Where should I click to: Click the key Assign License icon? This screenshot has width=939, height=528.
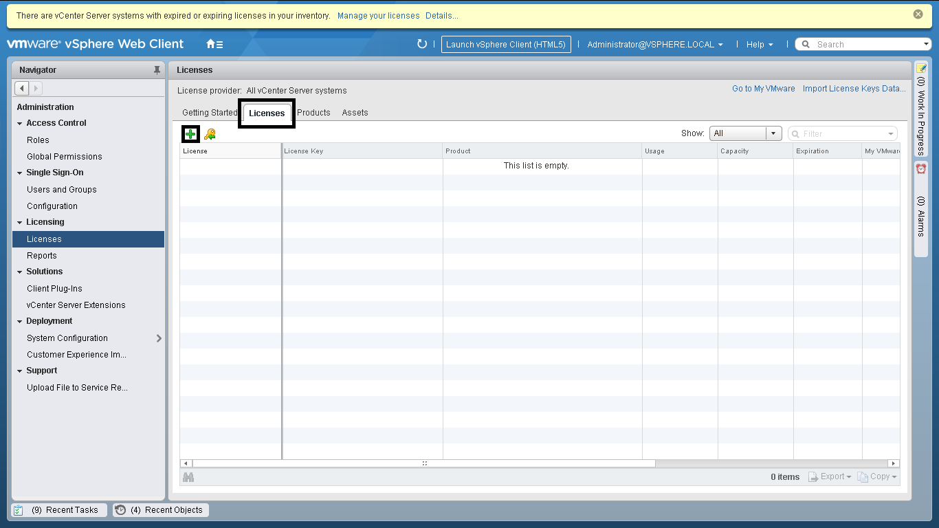(210, 134)
